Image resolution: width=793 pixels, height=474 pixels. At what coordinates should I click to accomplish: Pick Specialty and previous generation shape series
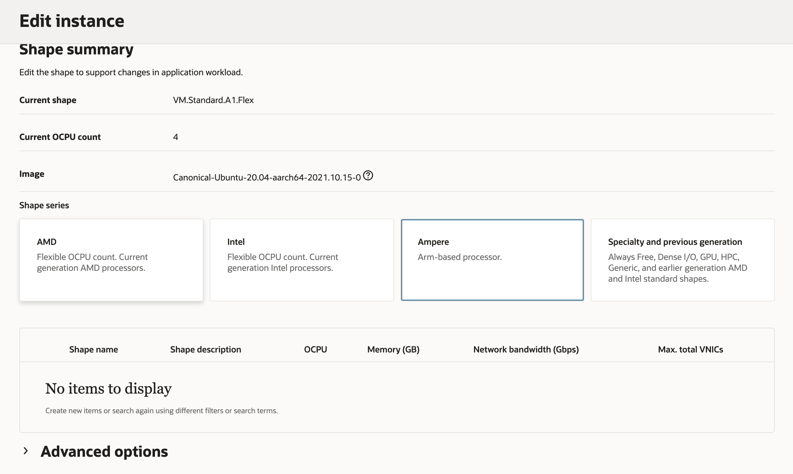(x=683, y=260)
